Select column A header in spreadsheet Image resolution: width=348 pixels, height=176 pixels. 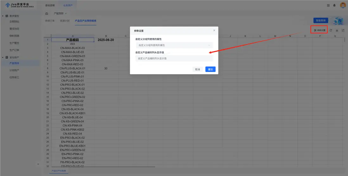pyautogui.click(x=73, y=36)
